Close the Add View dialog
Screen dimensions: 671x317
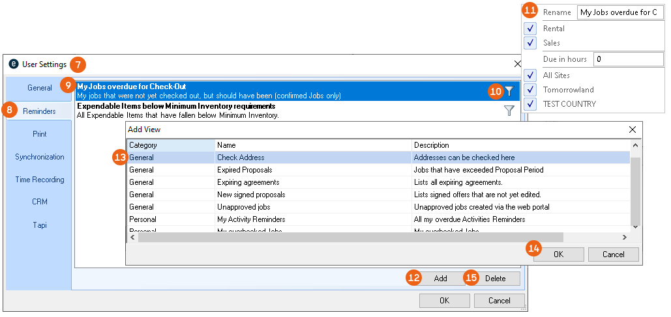632,130
